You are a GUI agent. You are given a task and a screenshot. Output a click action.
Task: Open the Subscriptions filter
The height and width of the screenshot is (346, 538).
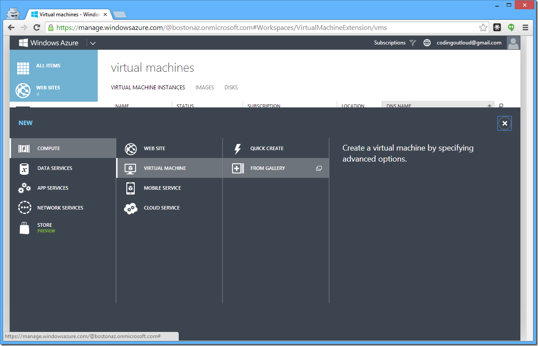click(x=394, y=43)
